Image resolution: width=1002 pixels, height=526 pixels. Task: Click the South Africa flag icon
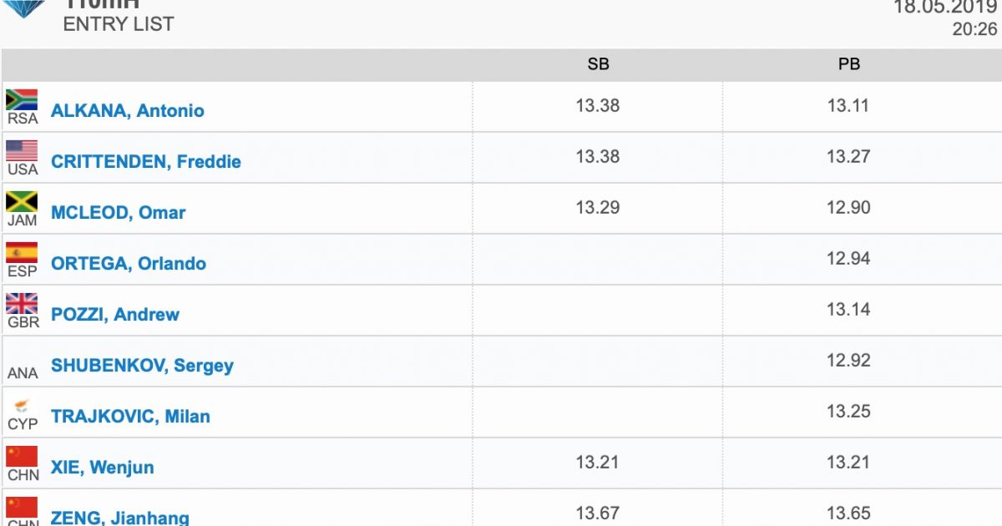pyautogui.click(x=22, y=99)
